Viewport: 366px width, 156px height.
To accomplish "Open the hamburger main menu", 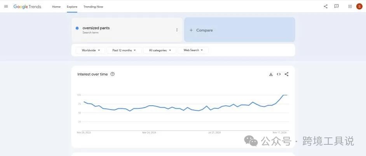I will click(6, 6).
